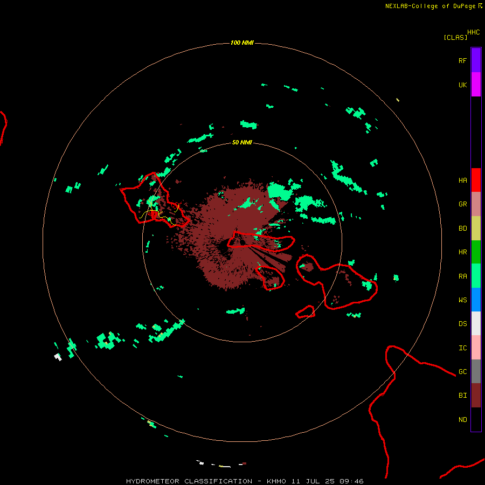This screenshot has height=485, width=485.
Task: Click the HR dark green color swatch
Action: click(476, 252)
